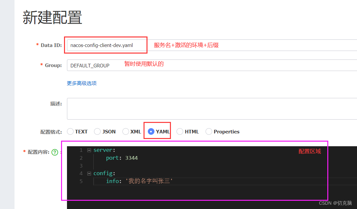Viewport: 357px width, 209px height.
Task: Place cursor on the port: 3344 line
Action: [122, 158]
